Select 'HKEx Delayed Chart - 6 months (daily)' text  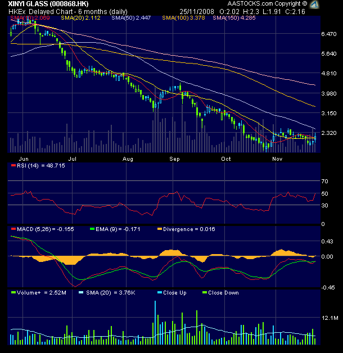coord(68,12)
